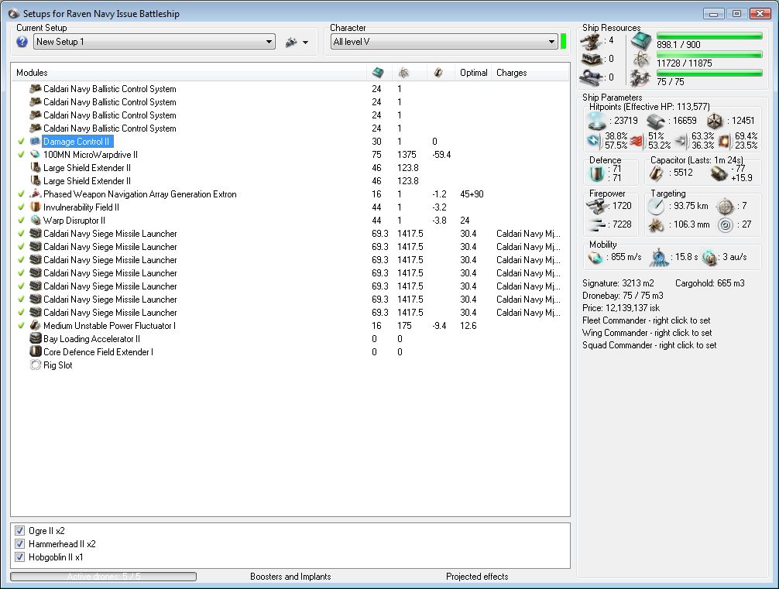Open the ship icon dropdown menu
The height and width of the screenshot is (589, 779).
tap(297, 42)
